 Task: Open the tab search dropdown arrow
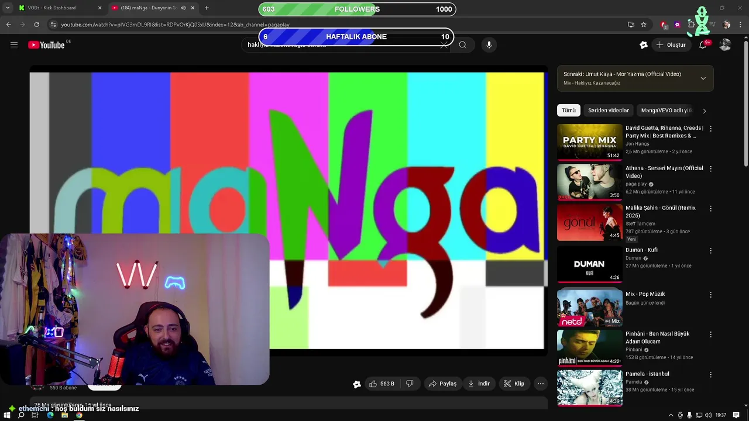pyautogui.click(x=7, y=8)
